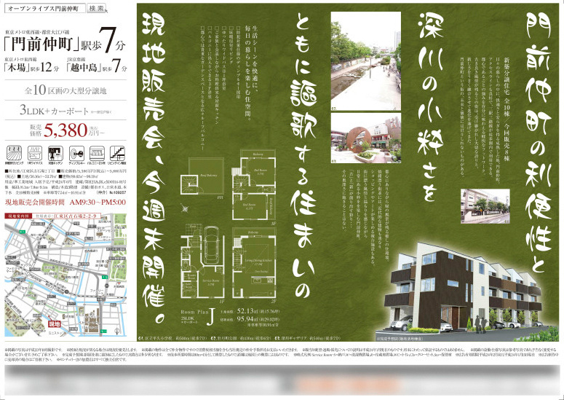
Task: Click the 「越中島」駅歩7分 text
Action: pos(96,67)
